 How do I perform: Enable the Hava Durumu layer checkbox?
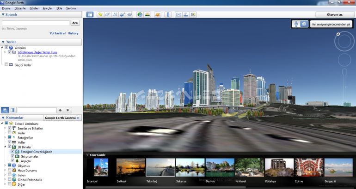pos(10,170)
